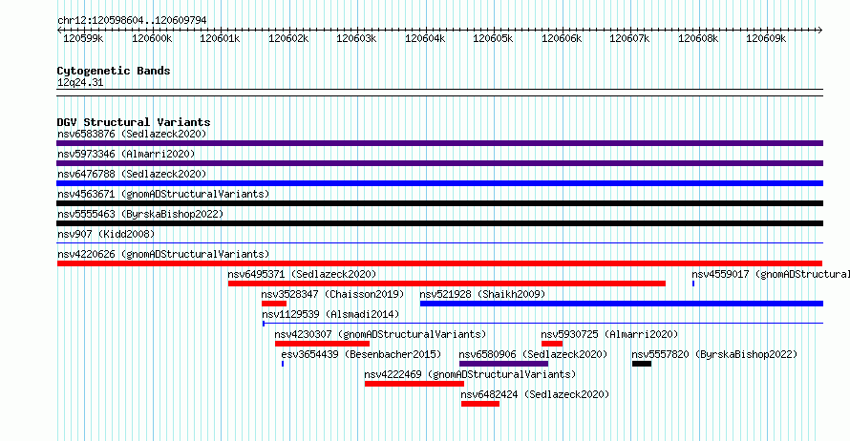
Task: Select the red nsv6495371 variant bar
Action: click(447, 283)
